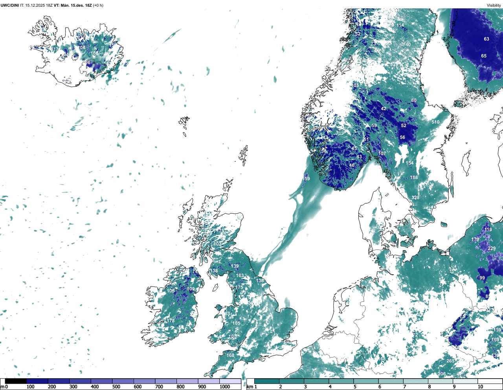Click the '740' visibility value on map
The height and width of the screenshot is (390, 503).
[x=406, y=44]
